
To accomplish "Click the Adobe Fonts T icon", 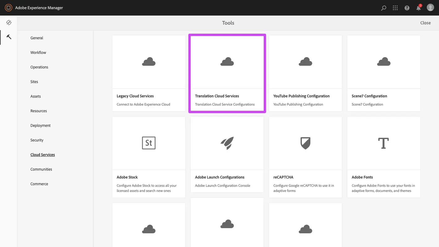I will [384, 143].
